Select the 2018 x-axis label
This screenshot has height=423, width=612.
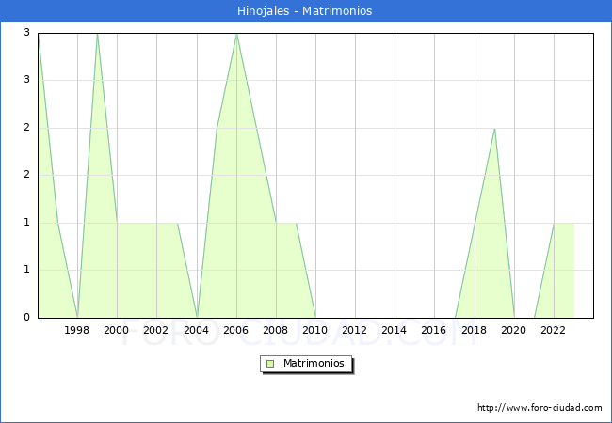474,330
